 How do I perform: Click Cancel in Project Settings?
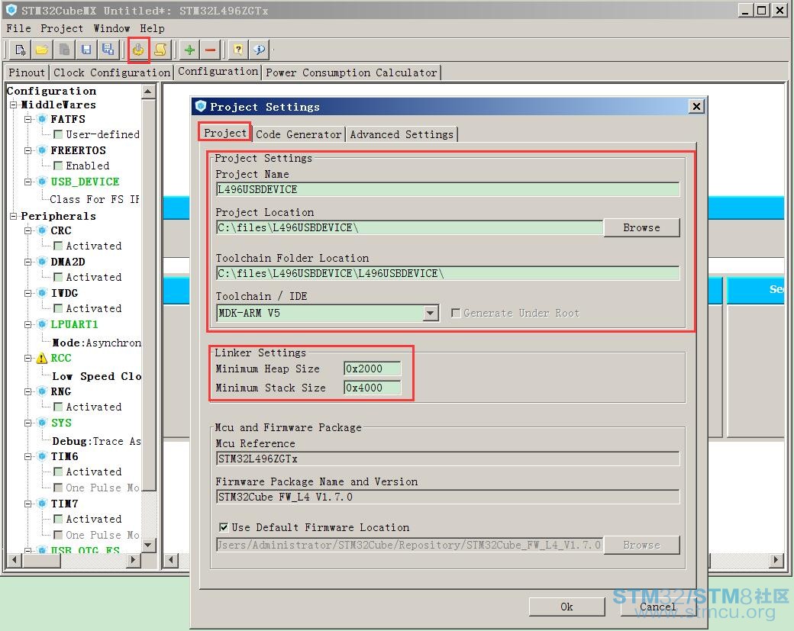click(658, 607)
